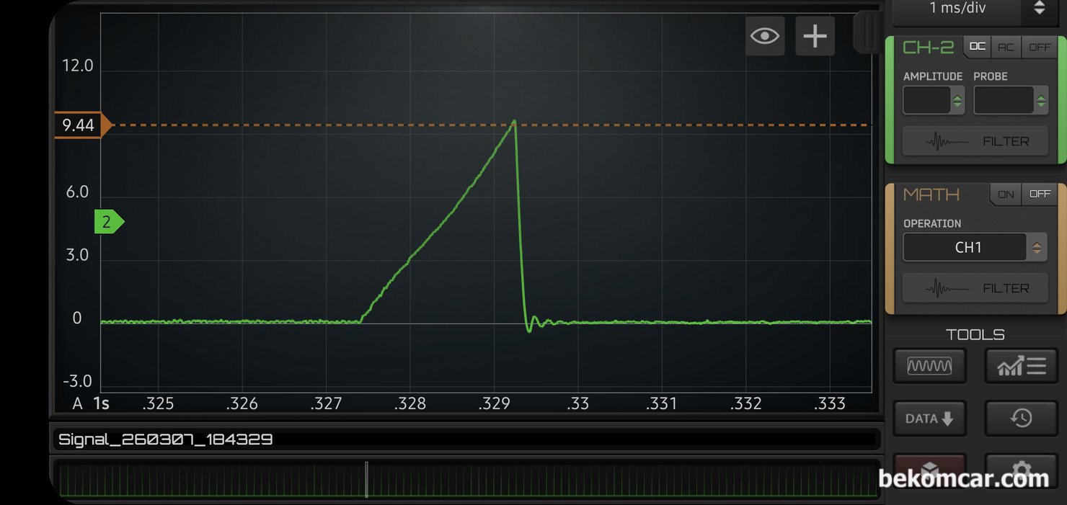Open the MATH OPERATION CH1 dropdown
1067x505 pixels.
point(975,247)
